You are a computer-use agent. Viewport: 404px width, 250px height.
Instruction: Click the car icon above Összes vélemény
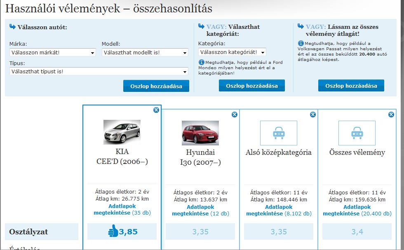click(x=357, y=133)
